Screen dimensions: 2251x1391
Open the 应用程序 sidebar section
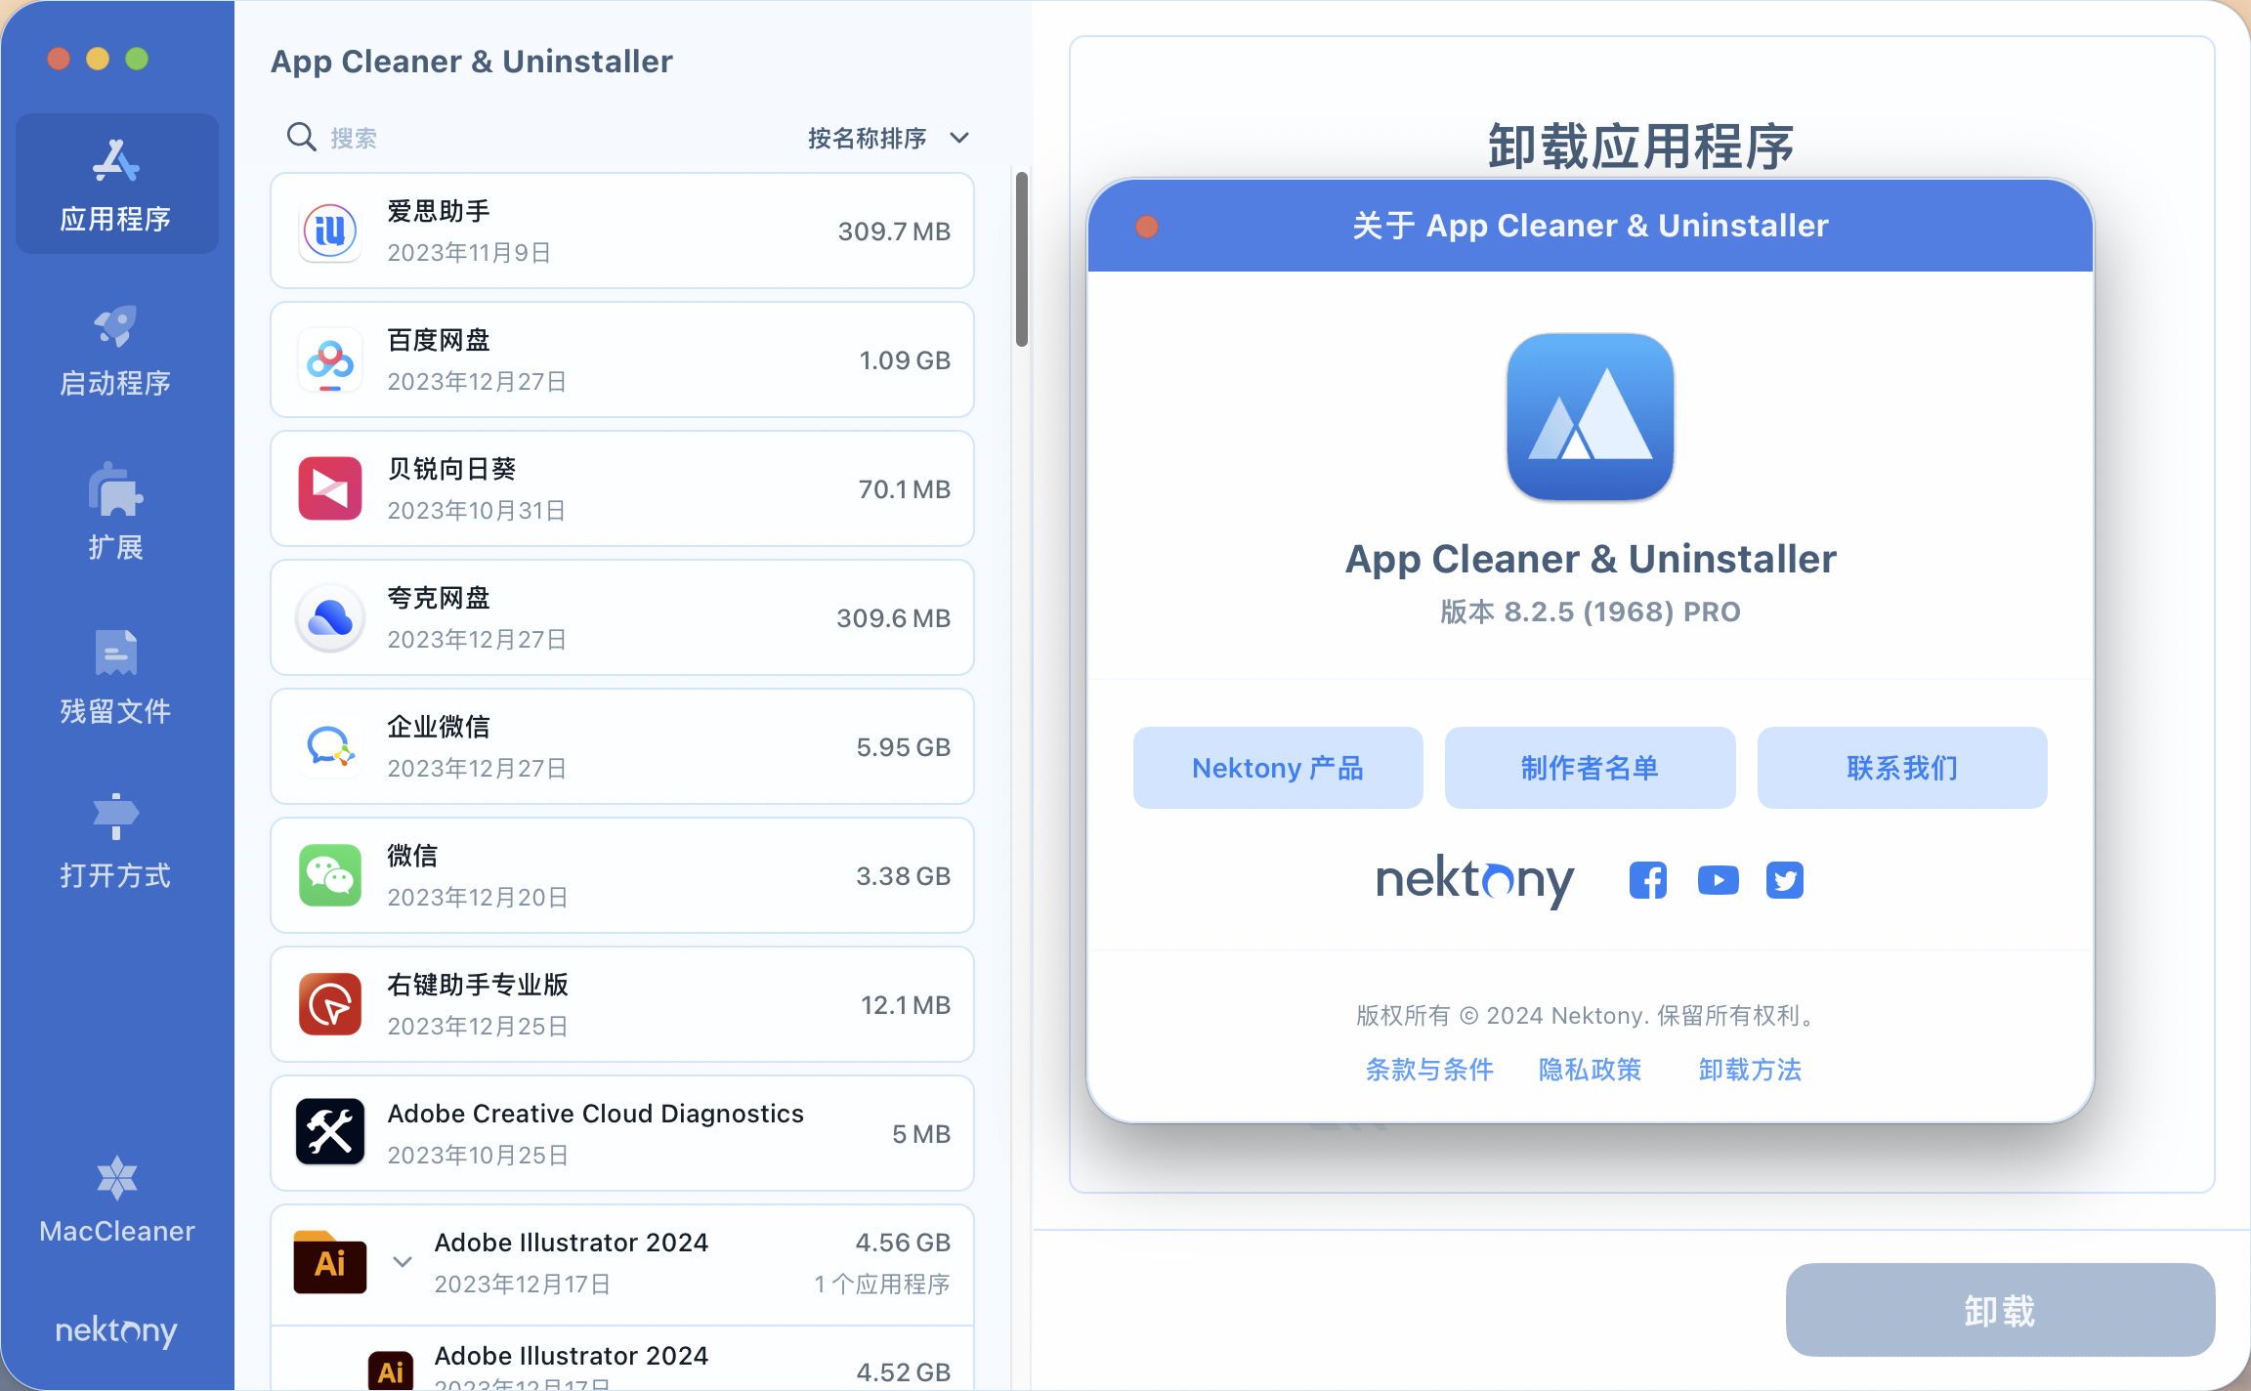pyautogui.click(x=116, y=184)
